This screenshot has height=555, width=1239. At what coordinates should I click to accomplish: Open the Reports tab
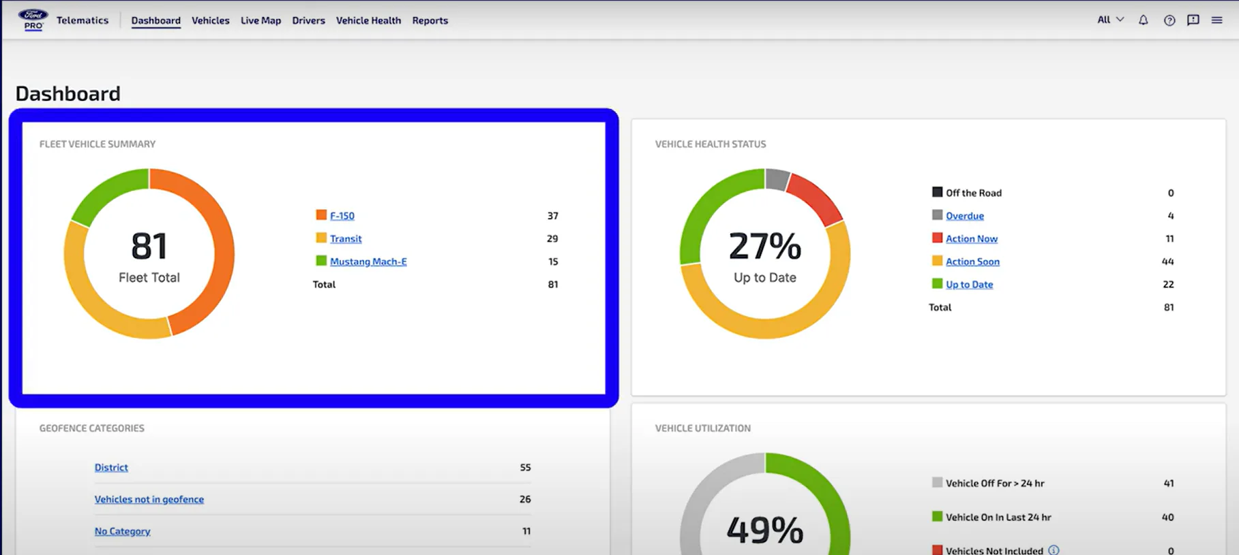(430, 20)
